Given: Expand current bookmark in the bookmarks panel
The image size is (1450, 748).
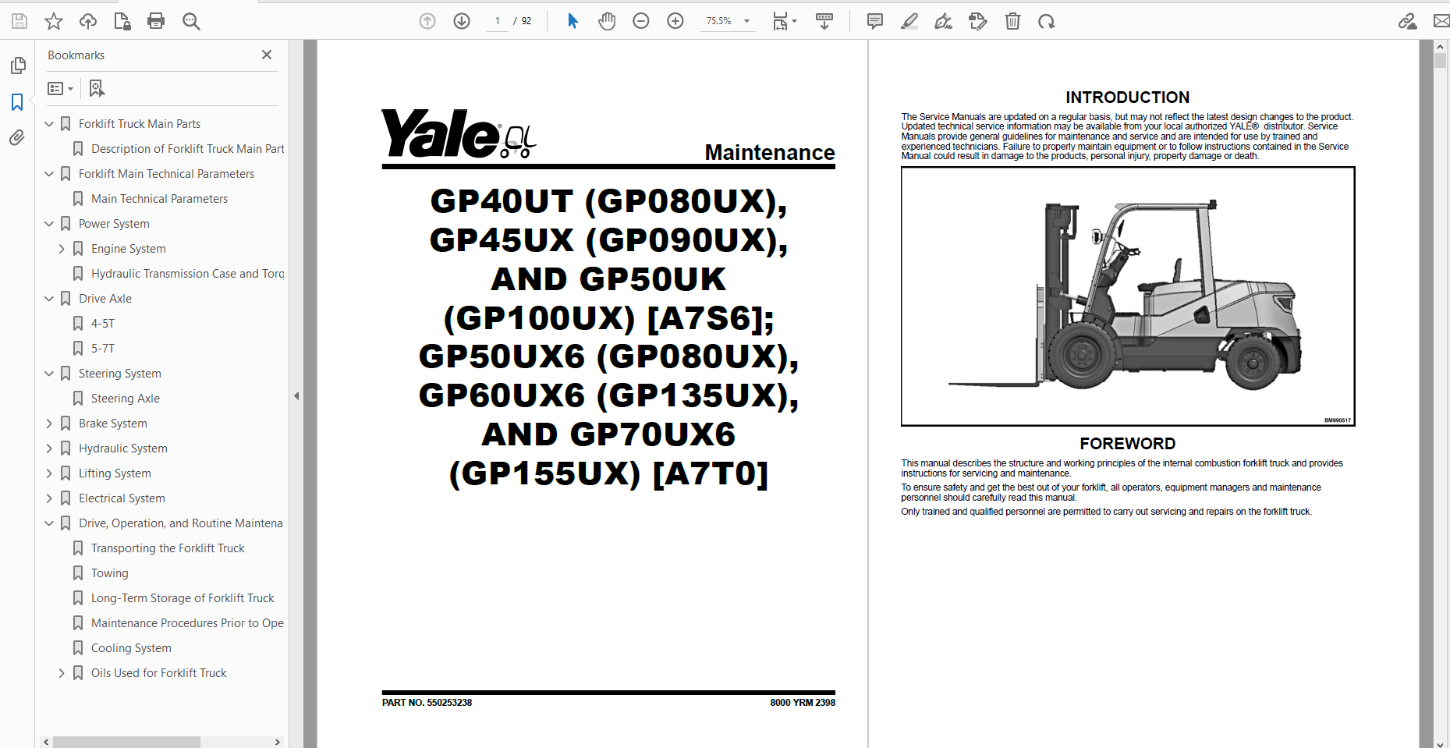Looking at the screenshot, I should [x=95, y=88].
